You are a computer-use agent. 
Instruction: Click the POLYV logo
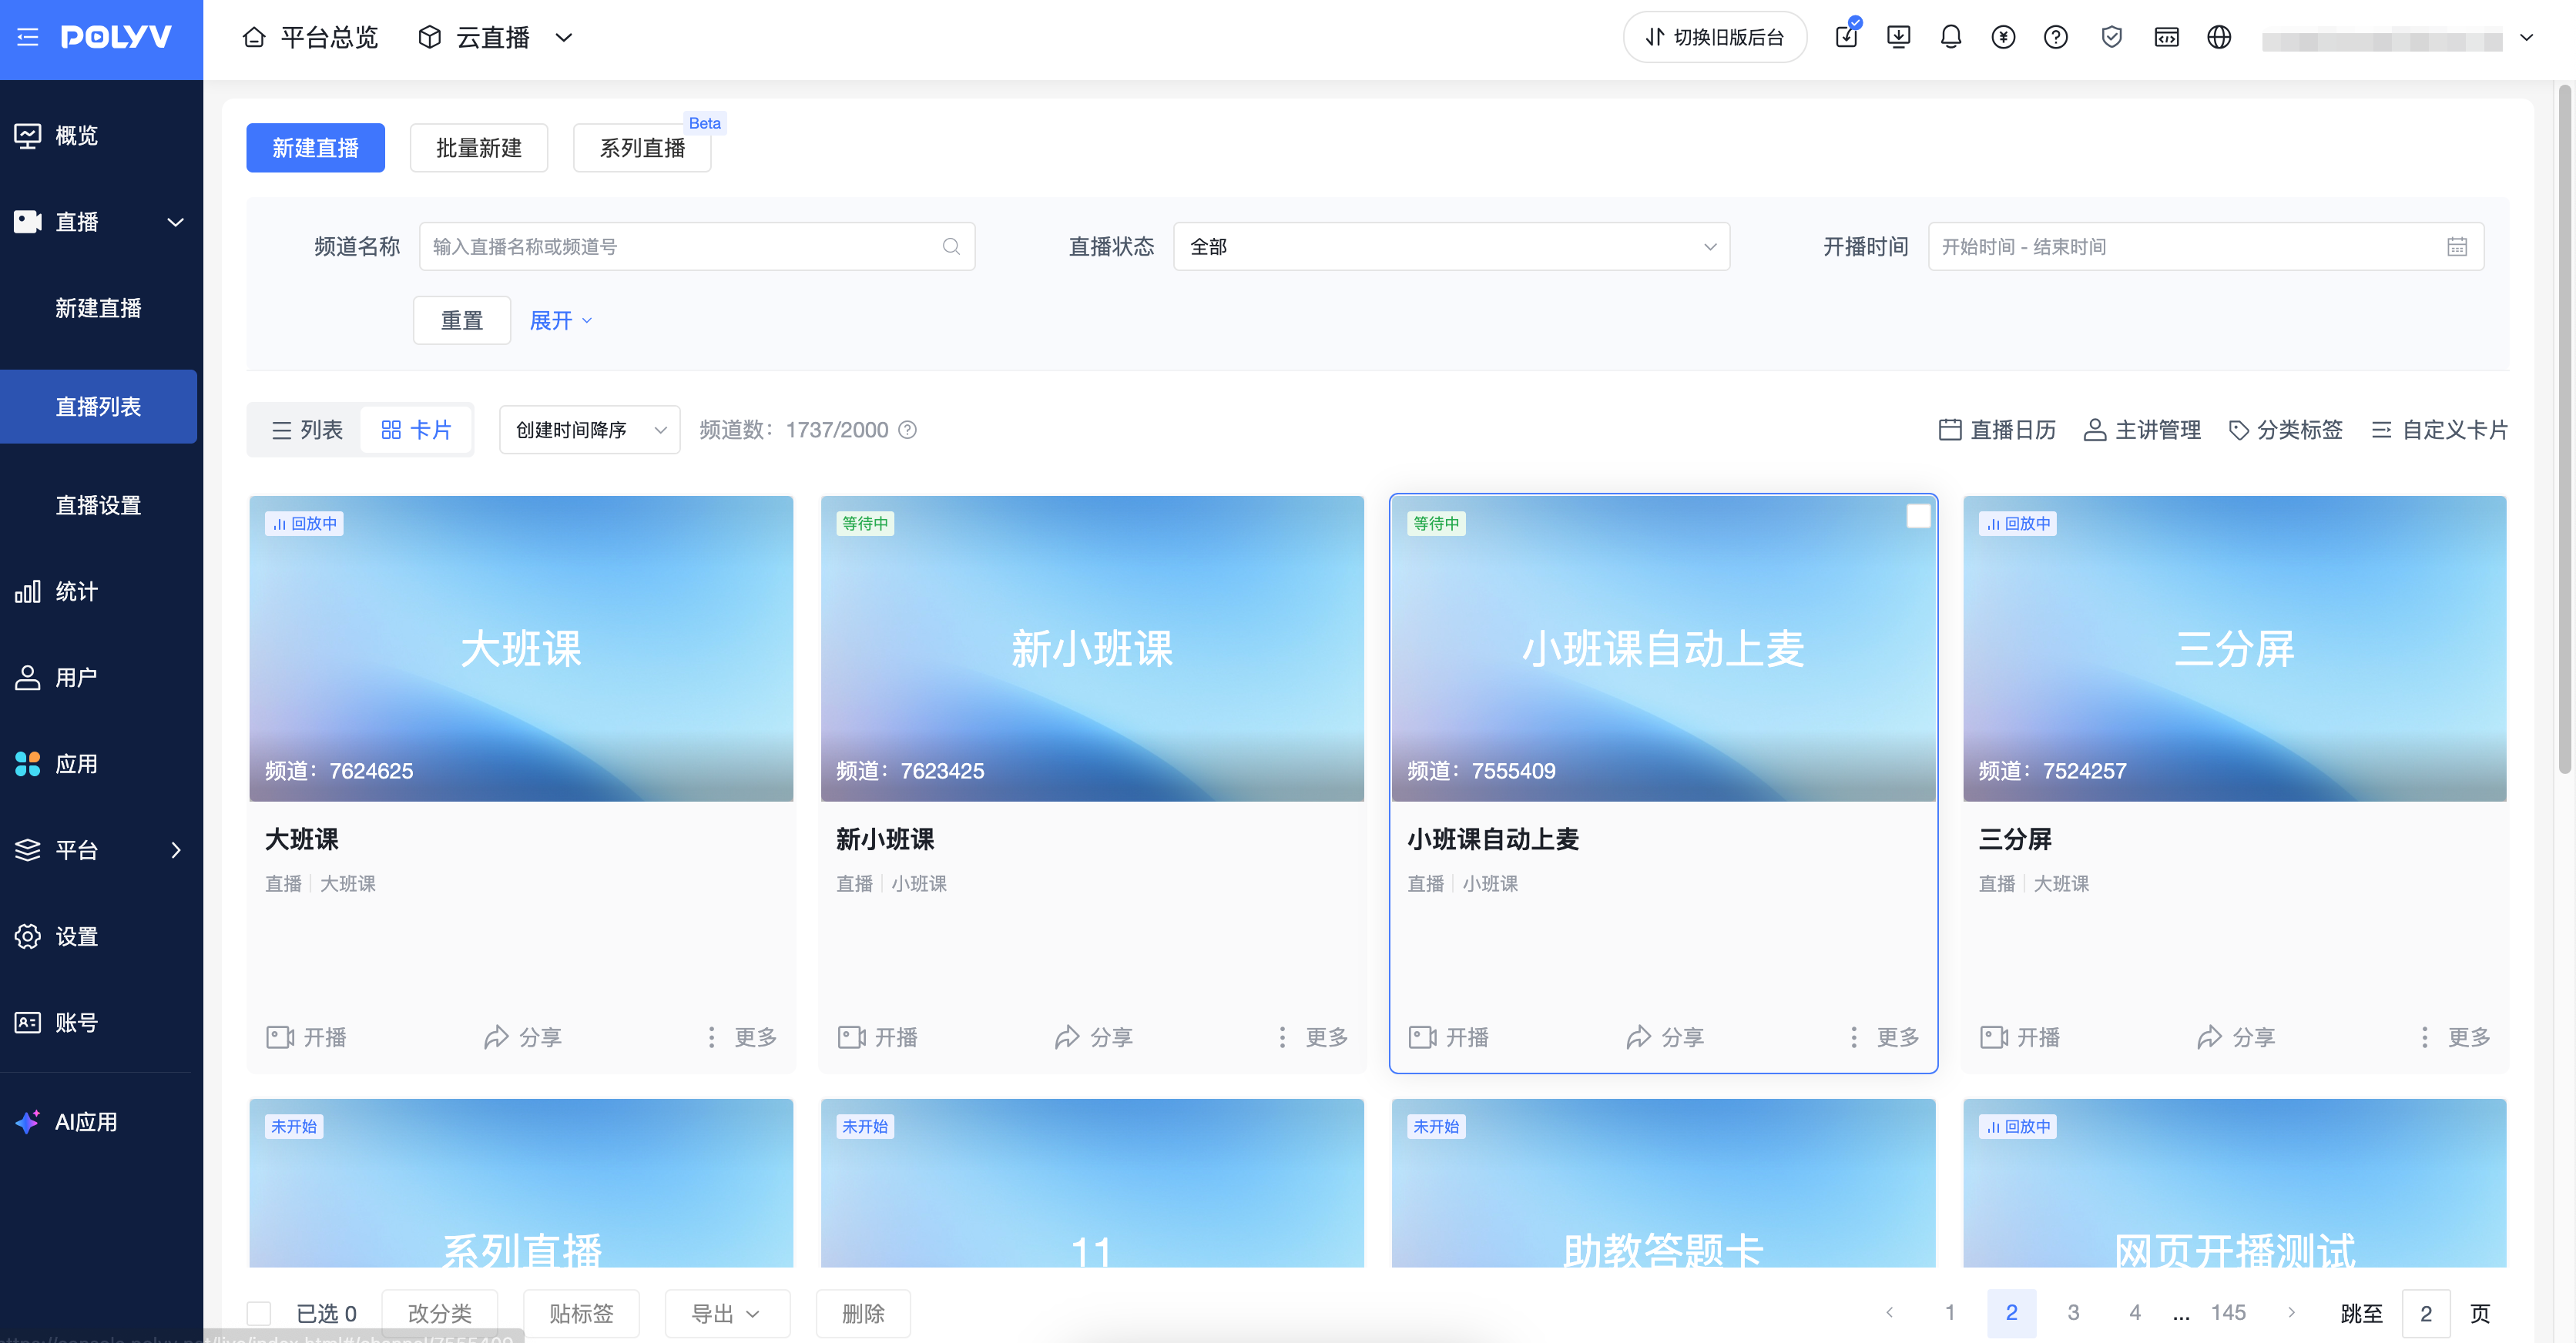[116, 37]
